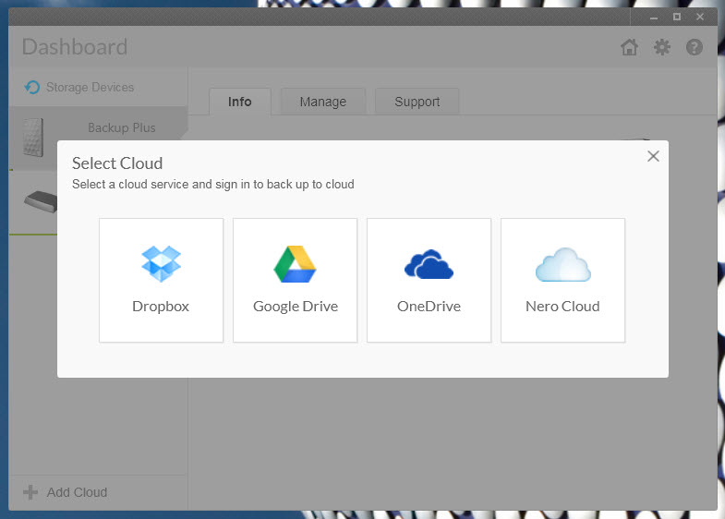Click the Backup Plus drive thumbnail image
This screenshot has width=725, height=519.
pyautogui.click(x=33, y=138)
